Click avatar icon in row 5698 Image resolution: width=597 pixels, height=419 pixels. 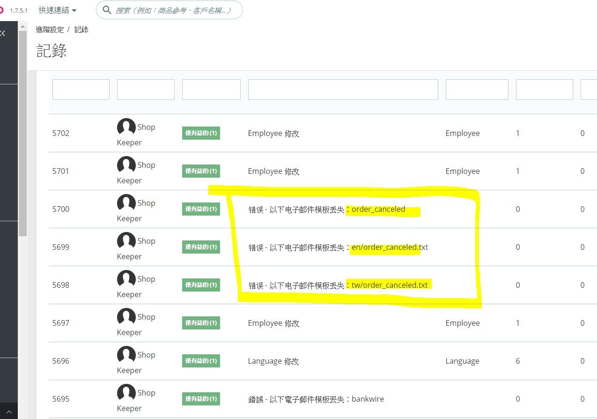[x=126, y=279]
